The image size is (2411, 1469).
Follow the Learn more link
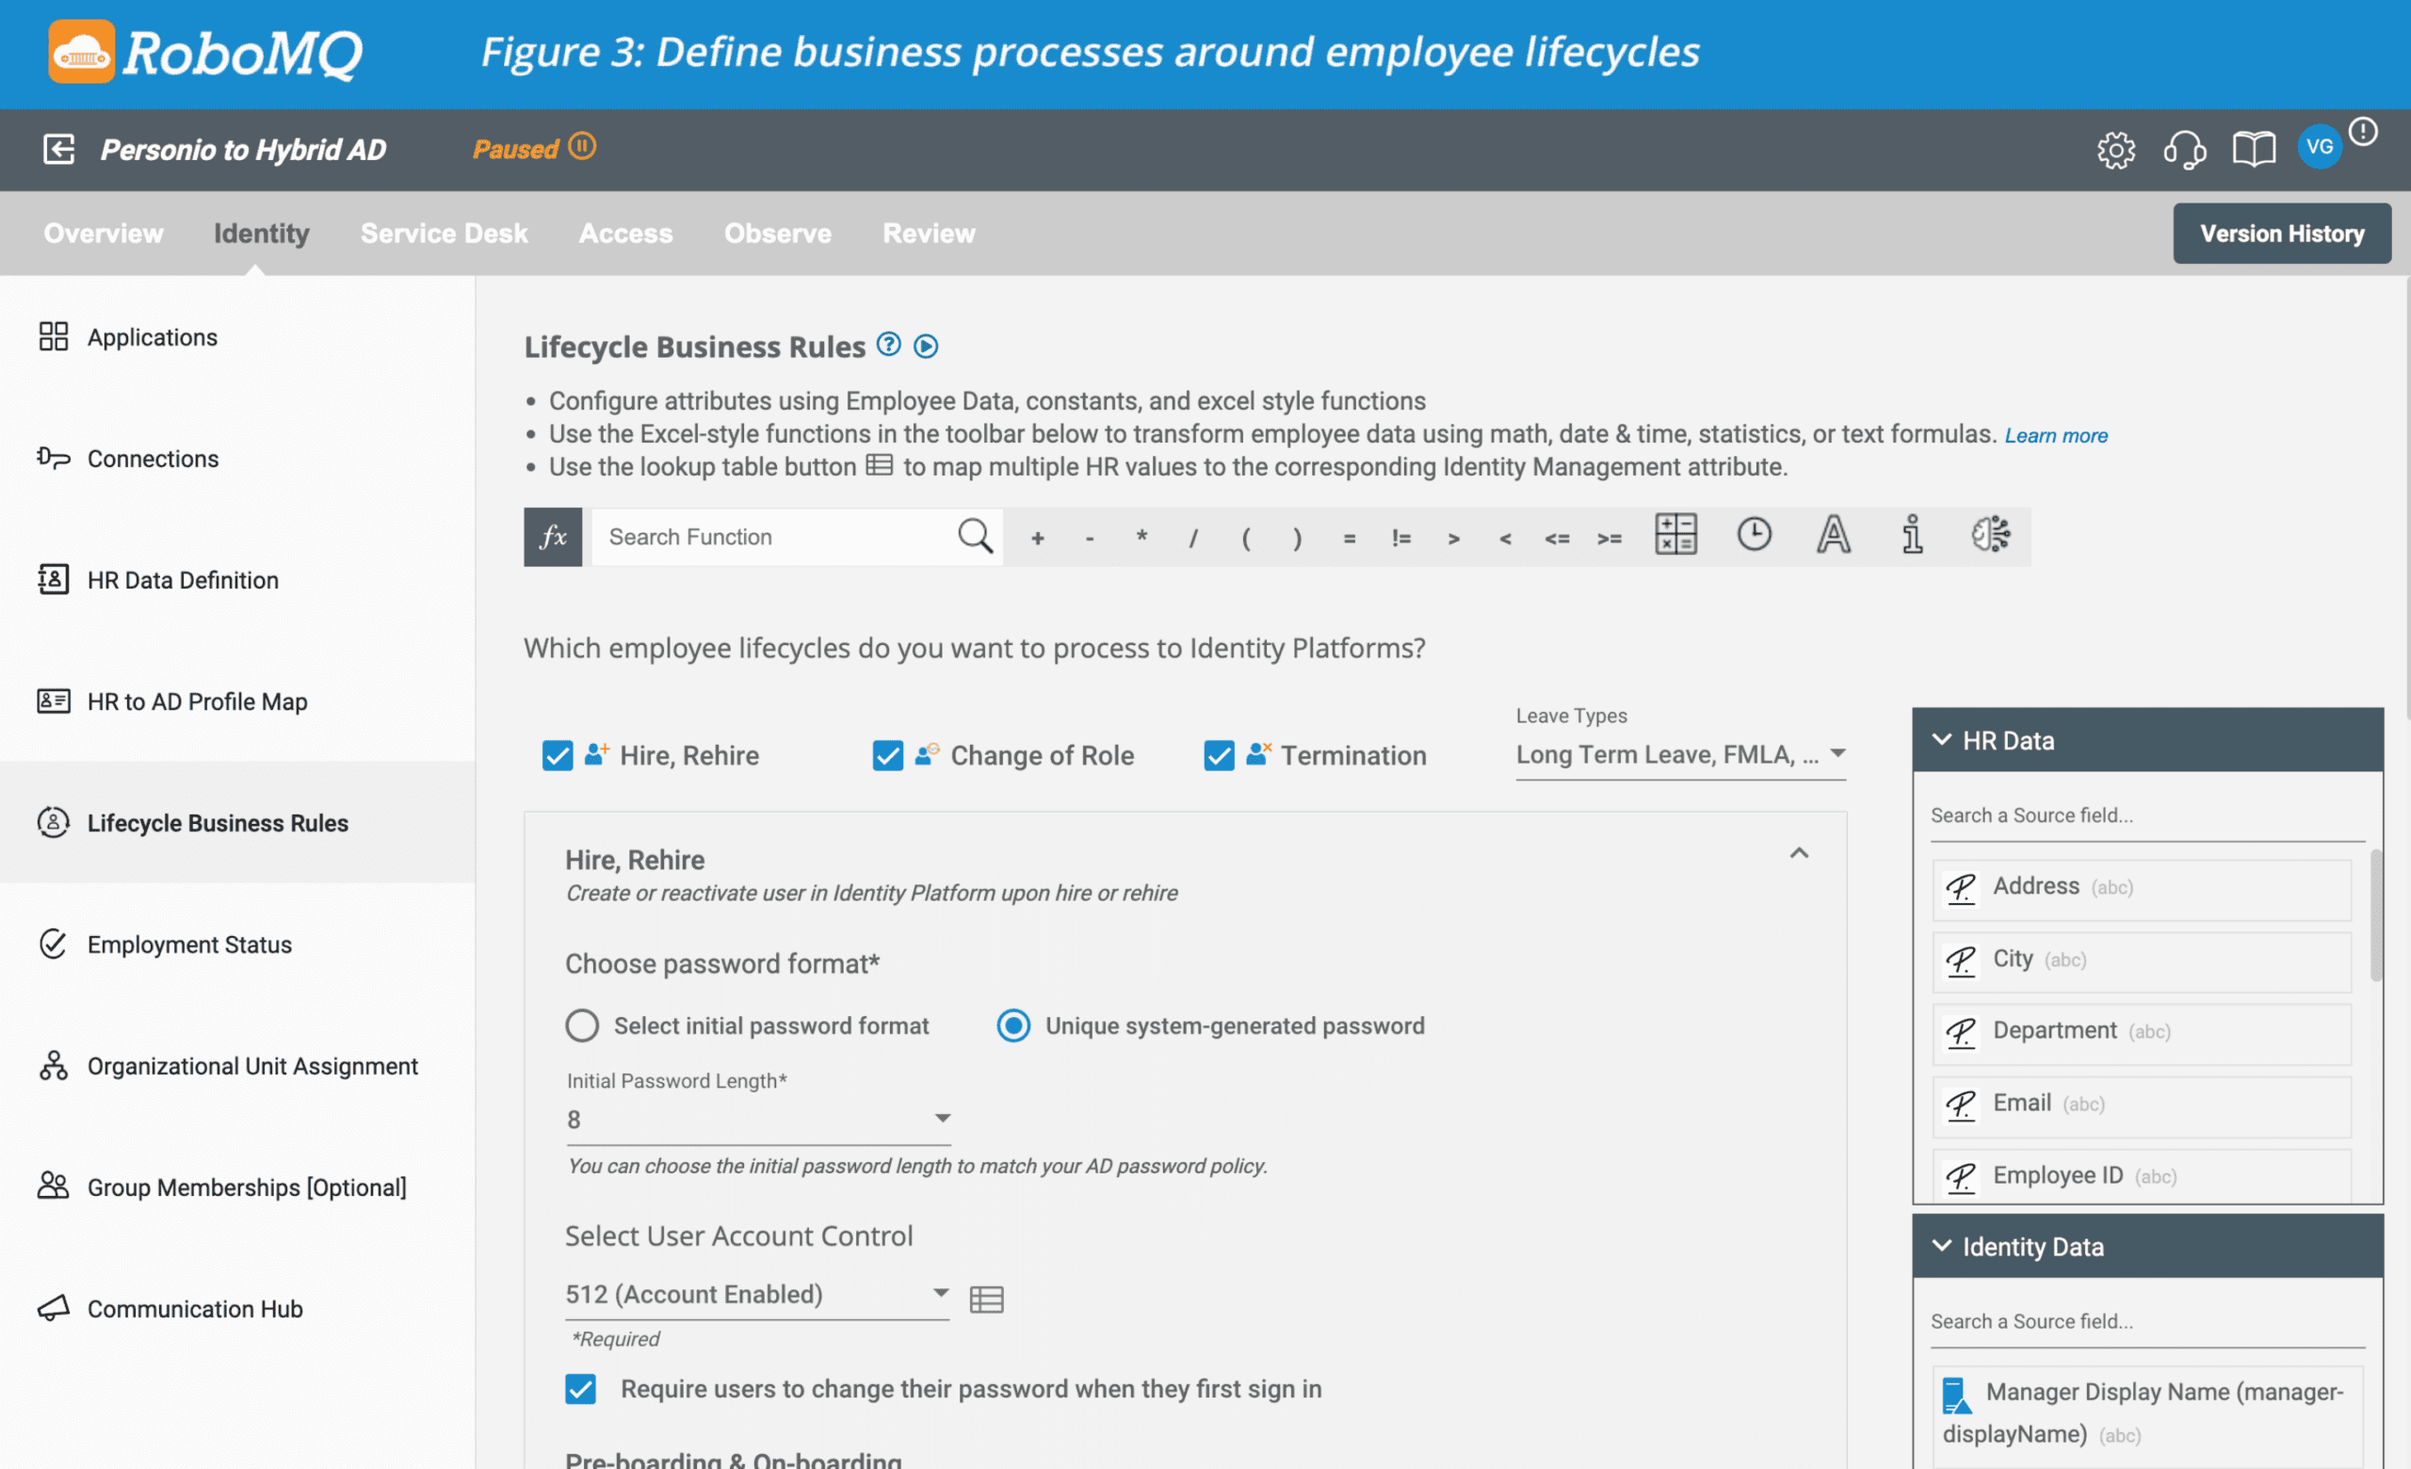coord(2056,435)
